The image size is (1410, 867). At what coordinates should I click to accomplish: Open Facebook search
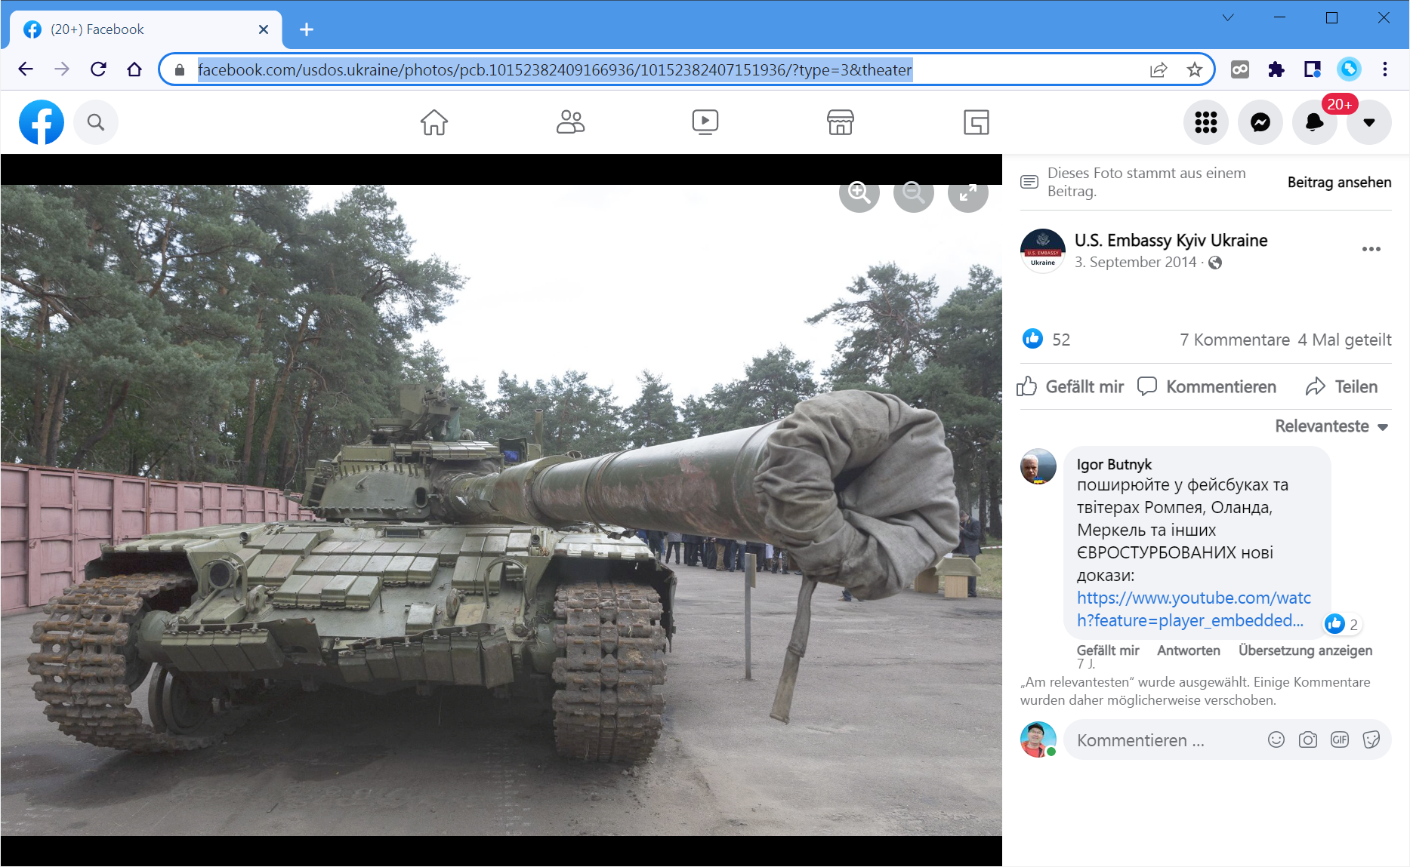point(96,122)
